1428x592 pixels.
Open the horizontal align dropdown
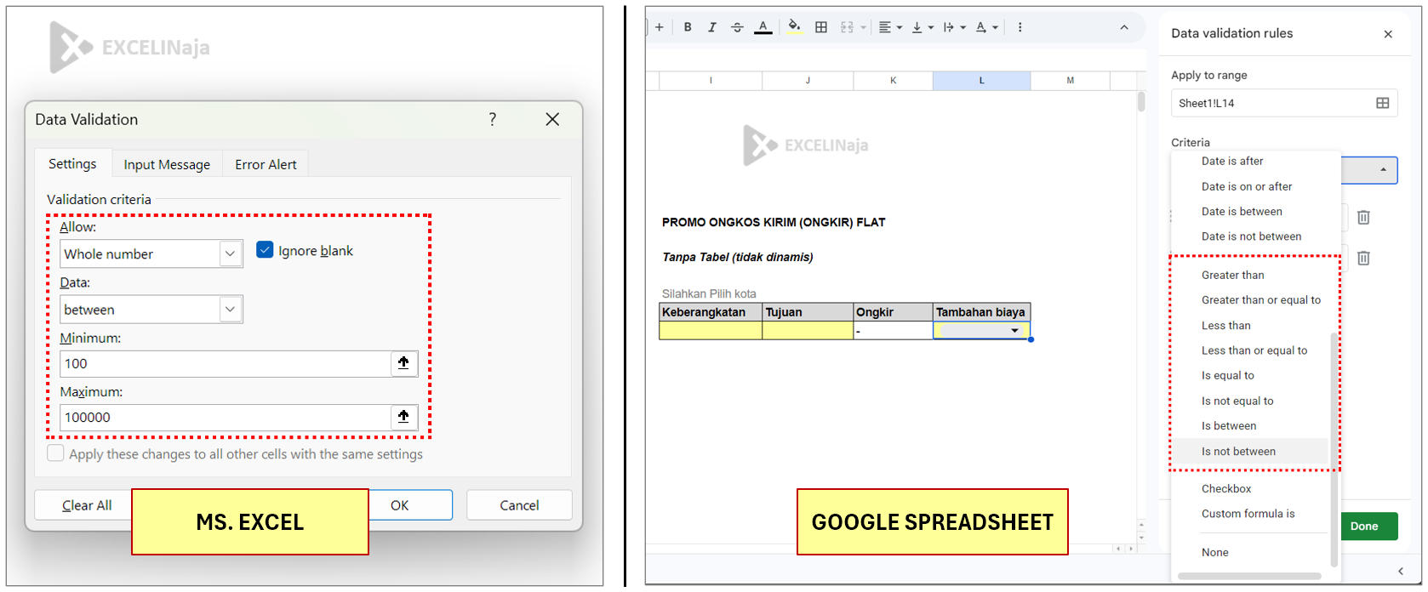tap(890, 27)
